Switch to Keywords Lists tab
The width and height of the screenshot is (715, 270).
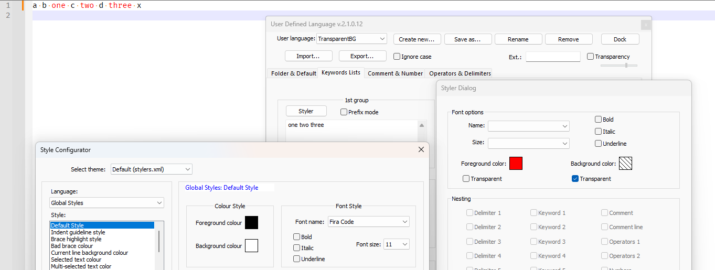[x=341, y=73]
